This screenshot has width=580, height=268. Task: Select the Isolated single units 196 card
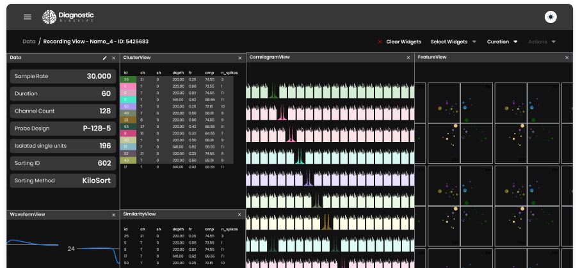pos(63,146)
